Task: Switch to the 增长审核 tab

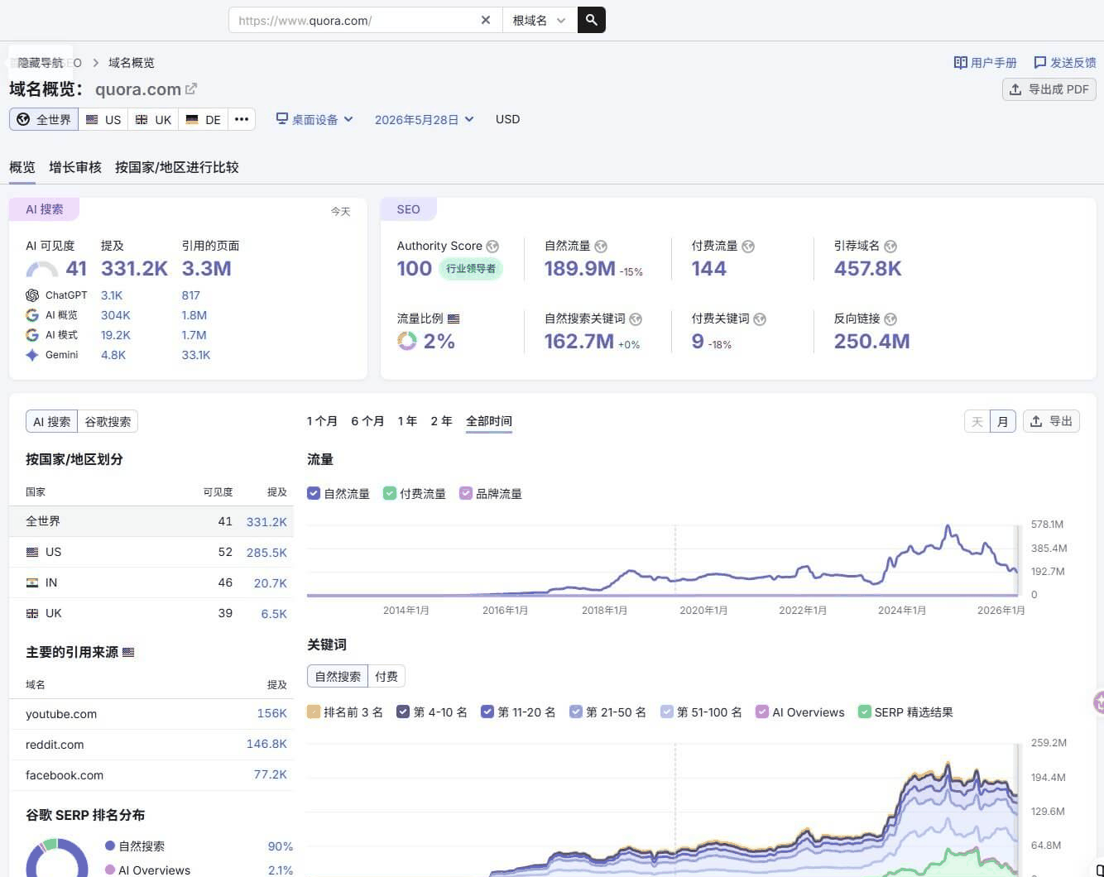Action: pos(75,167)
